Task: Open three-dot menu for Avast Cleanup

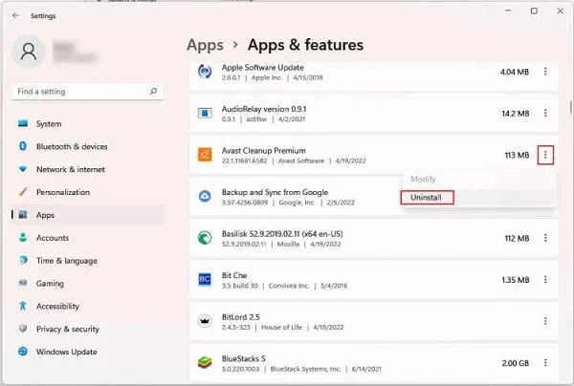Action: point(545,155)
